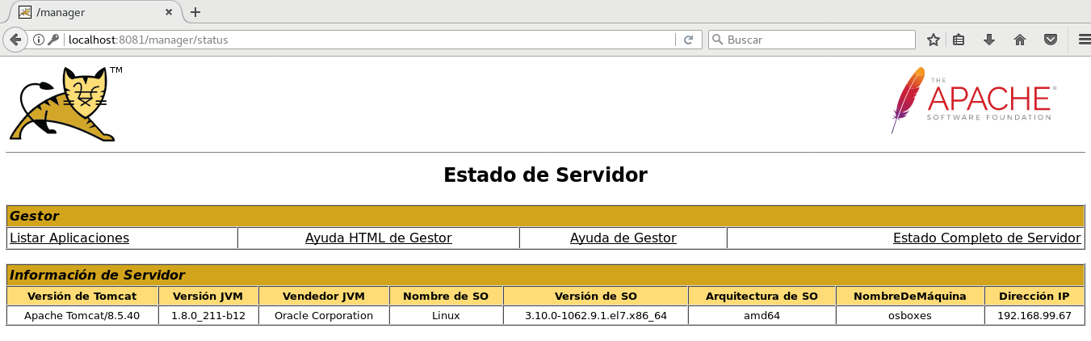Open the hamburger menu in Firefox

1084,40
